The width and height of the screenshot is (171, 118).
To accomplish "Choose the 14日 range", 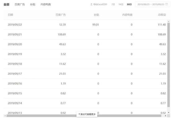I will [121, 4].
